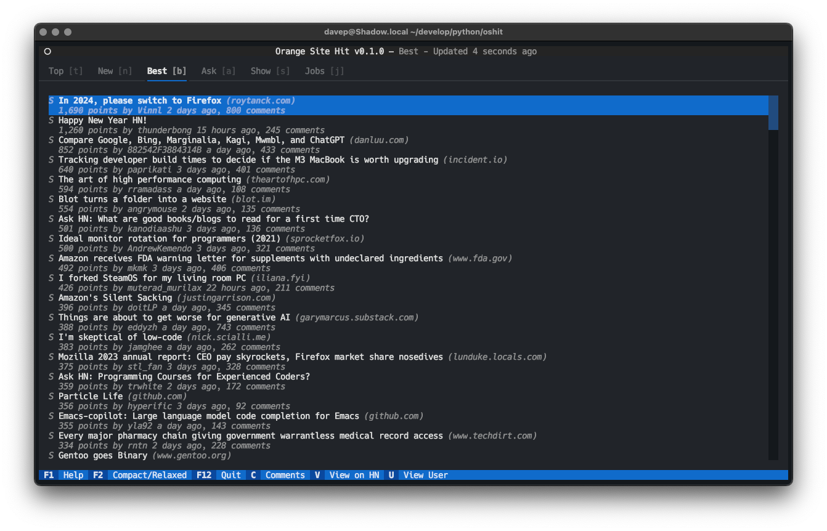The height and width of the screenshot is (531, 827).
Task: Toggle Compact/Relaxed view mode
Action: point(149,475)
